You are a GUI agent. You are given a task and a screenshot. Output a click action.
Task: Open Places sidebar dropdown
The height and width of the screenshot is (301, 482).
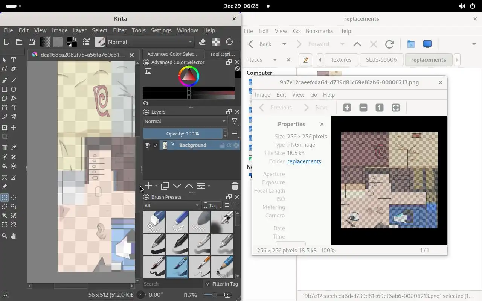pos(275,60)
